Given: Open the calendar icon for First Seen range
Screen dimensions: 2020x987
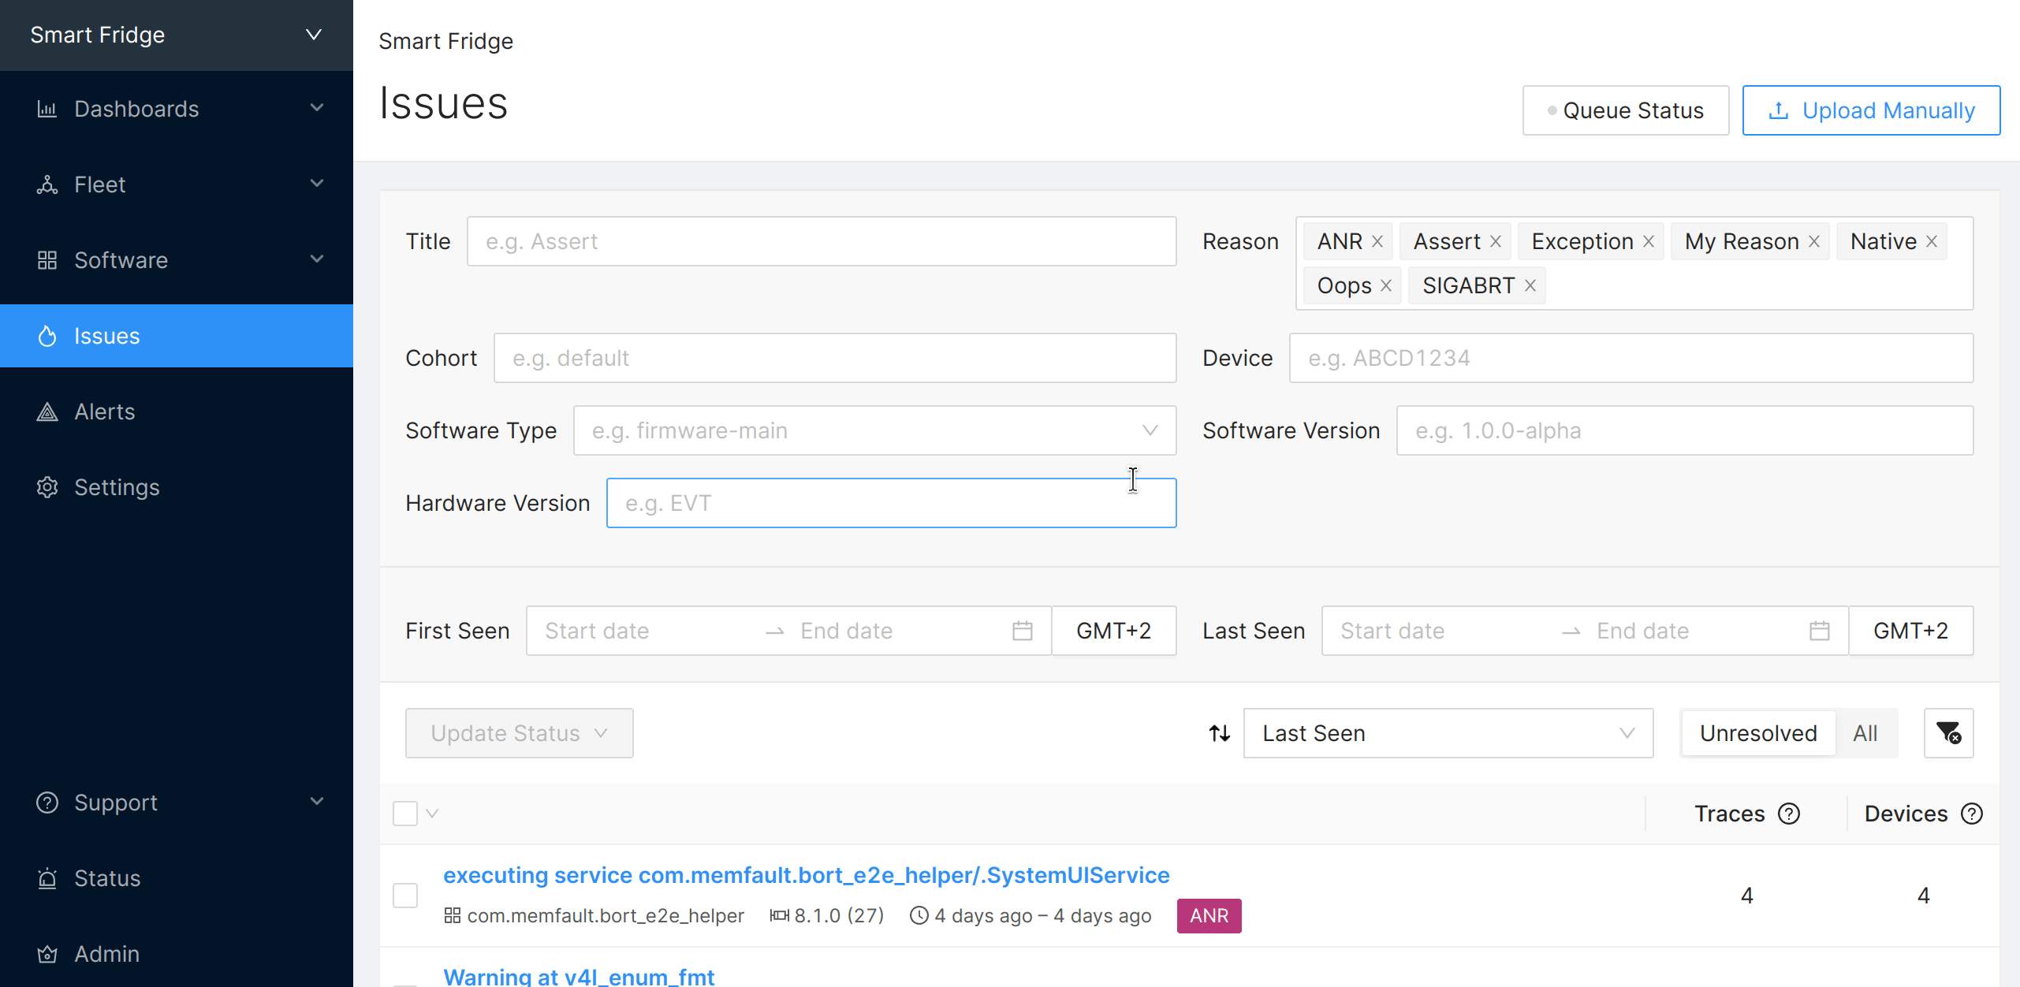Looking at the screenshot, I should pyautogui.click(x=1022, y=630).
